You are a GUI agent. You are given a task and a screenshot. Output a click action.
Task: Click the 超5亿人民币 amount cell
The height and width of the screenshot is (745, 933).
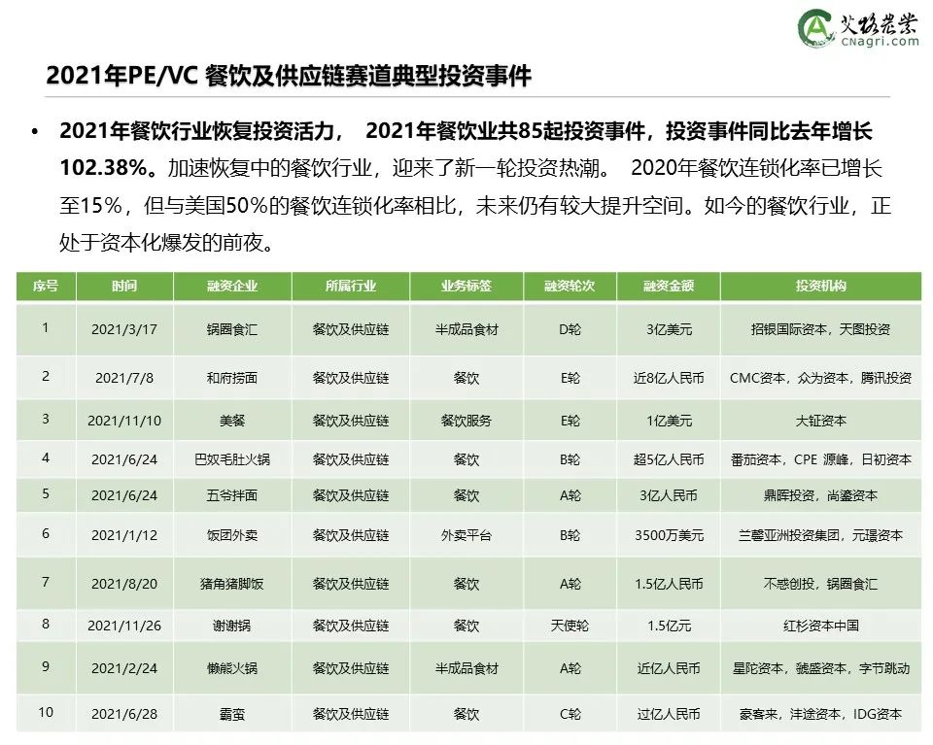pos(669,459)
